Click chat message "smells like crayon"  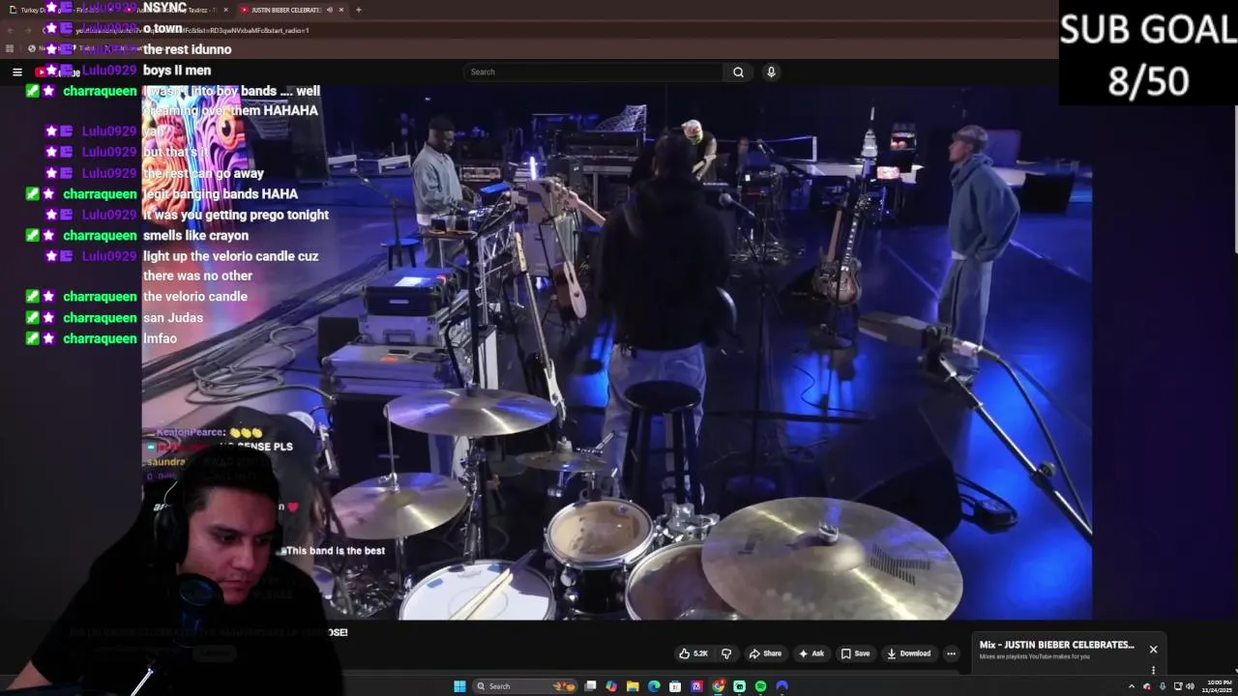[x=195, y=235]
